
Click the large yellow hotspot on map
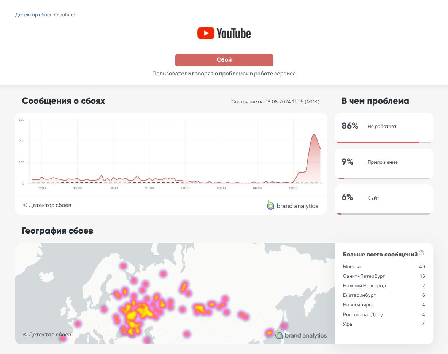click(132, 315)
